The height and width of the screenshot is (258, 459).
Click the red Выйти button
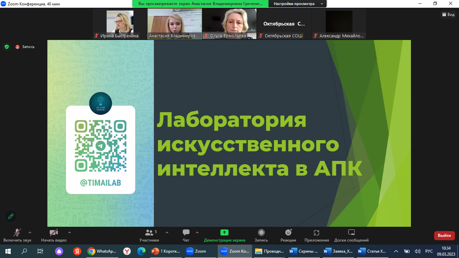444,235
